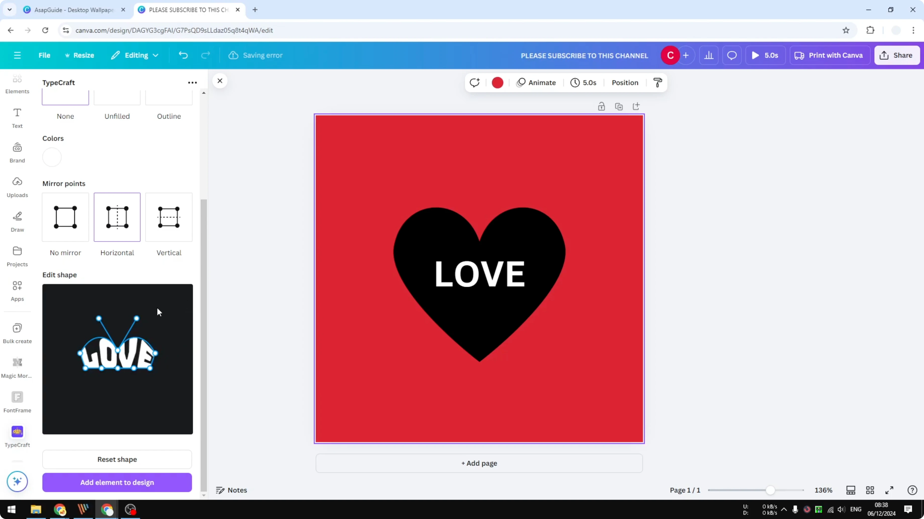Viewport: 924px width, 519px height.
Task: Open the Uploads panel
Action: pos(17,187)
